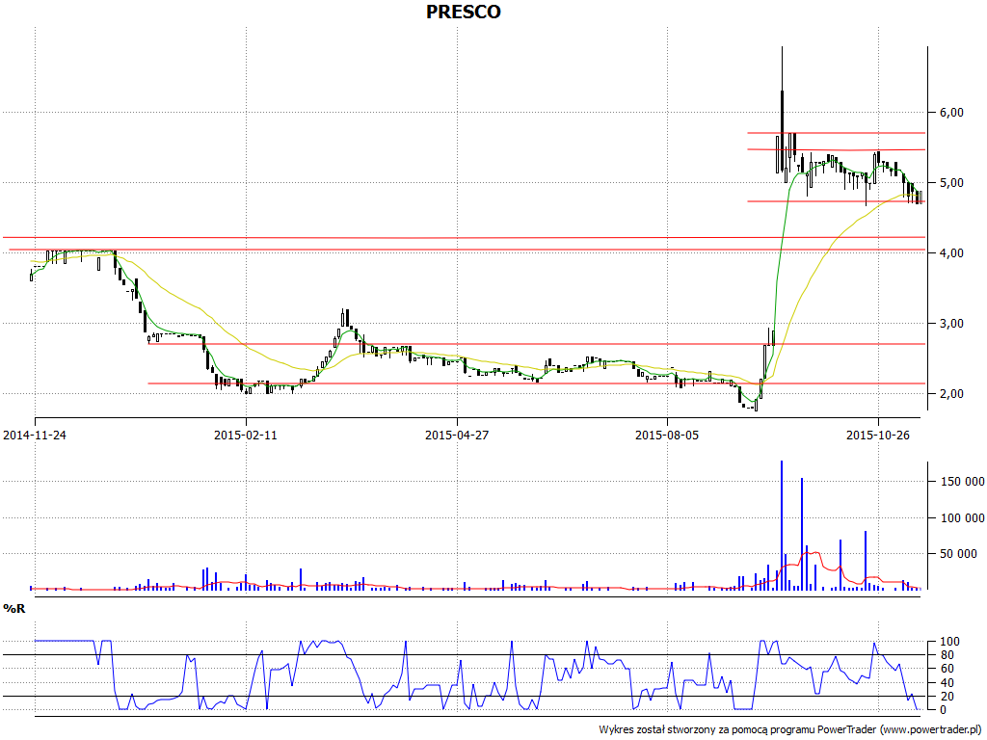The height and width of the screenshot is (740, 987).
Task: Click the PRESCO chart title
Action: 464,12
